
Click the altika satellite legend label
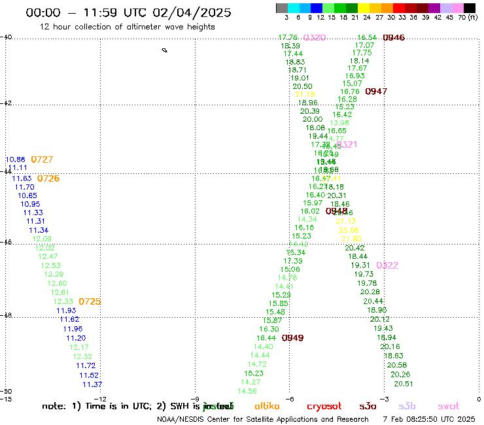point(267,406)
